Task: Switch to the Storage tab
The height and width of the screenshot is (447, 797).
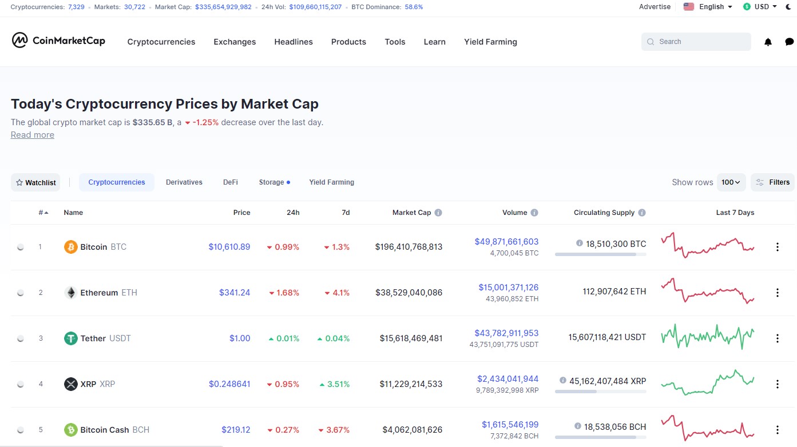Action: click(x=274, y=182)
